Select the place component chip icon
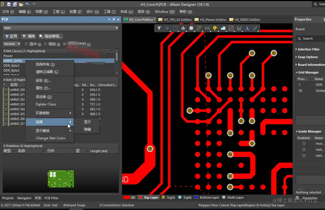 [191, 28]
